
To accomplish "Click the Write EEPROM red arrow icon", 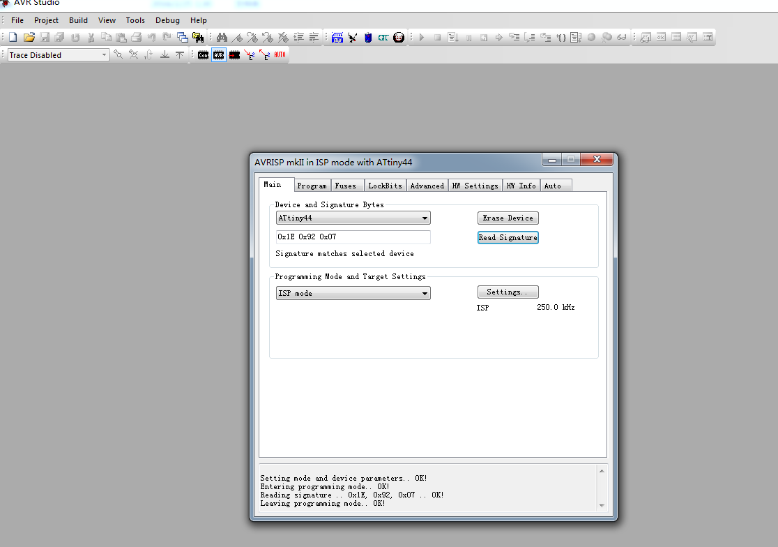I will point(250,54).
